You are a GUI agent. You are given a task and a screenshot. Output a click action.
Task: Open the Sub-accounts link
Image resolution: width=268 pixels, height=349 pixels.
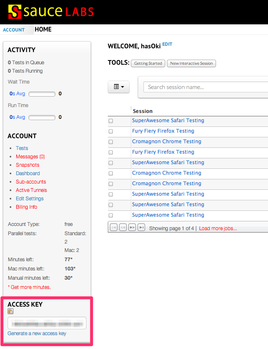pyautogui.click(x=31, y=182)
